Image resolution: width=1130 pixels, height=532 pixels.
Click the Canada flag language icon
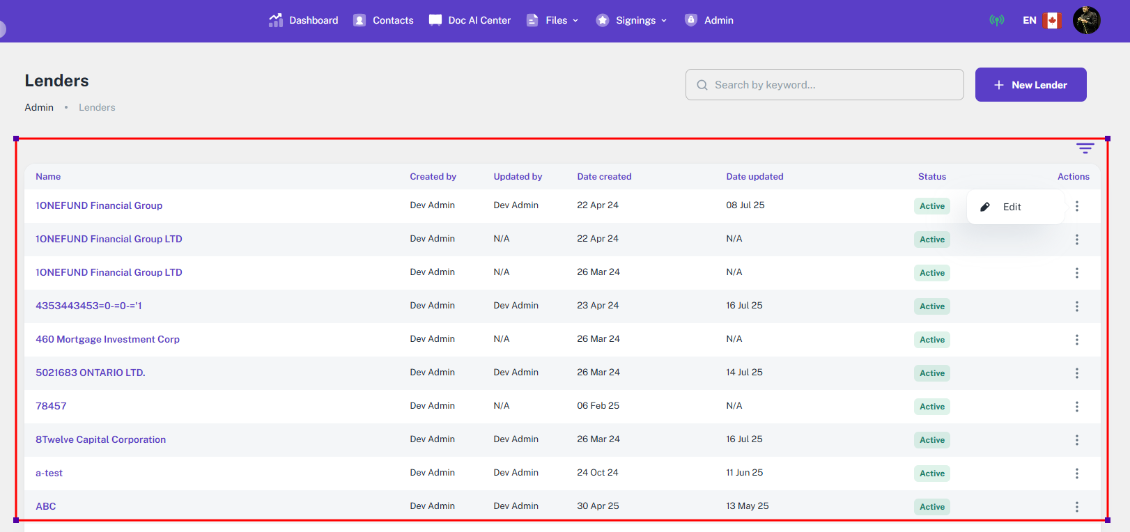coord(1052,20)
